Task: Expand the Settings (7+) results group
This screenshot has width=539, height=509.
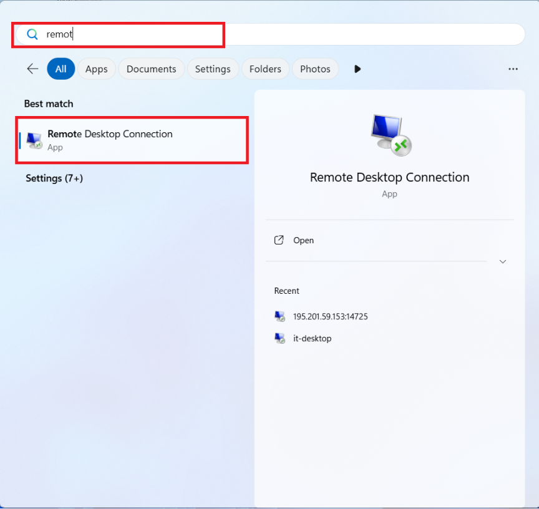Action: [54, 178]
